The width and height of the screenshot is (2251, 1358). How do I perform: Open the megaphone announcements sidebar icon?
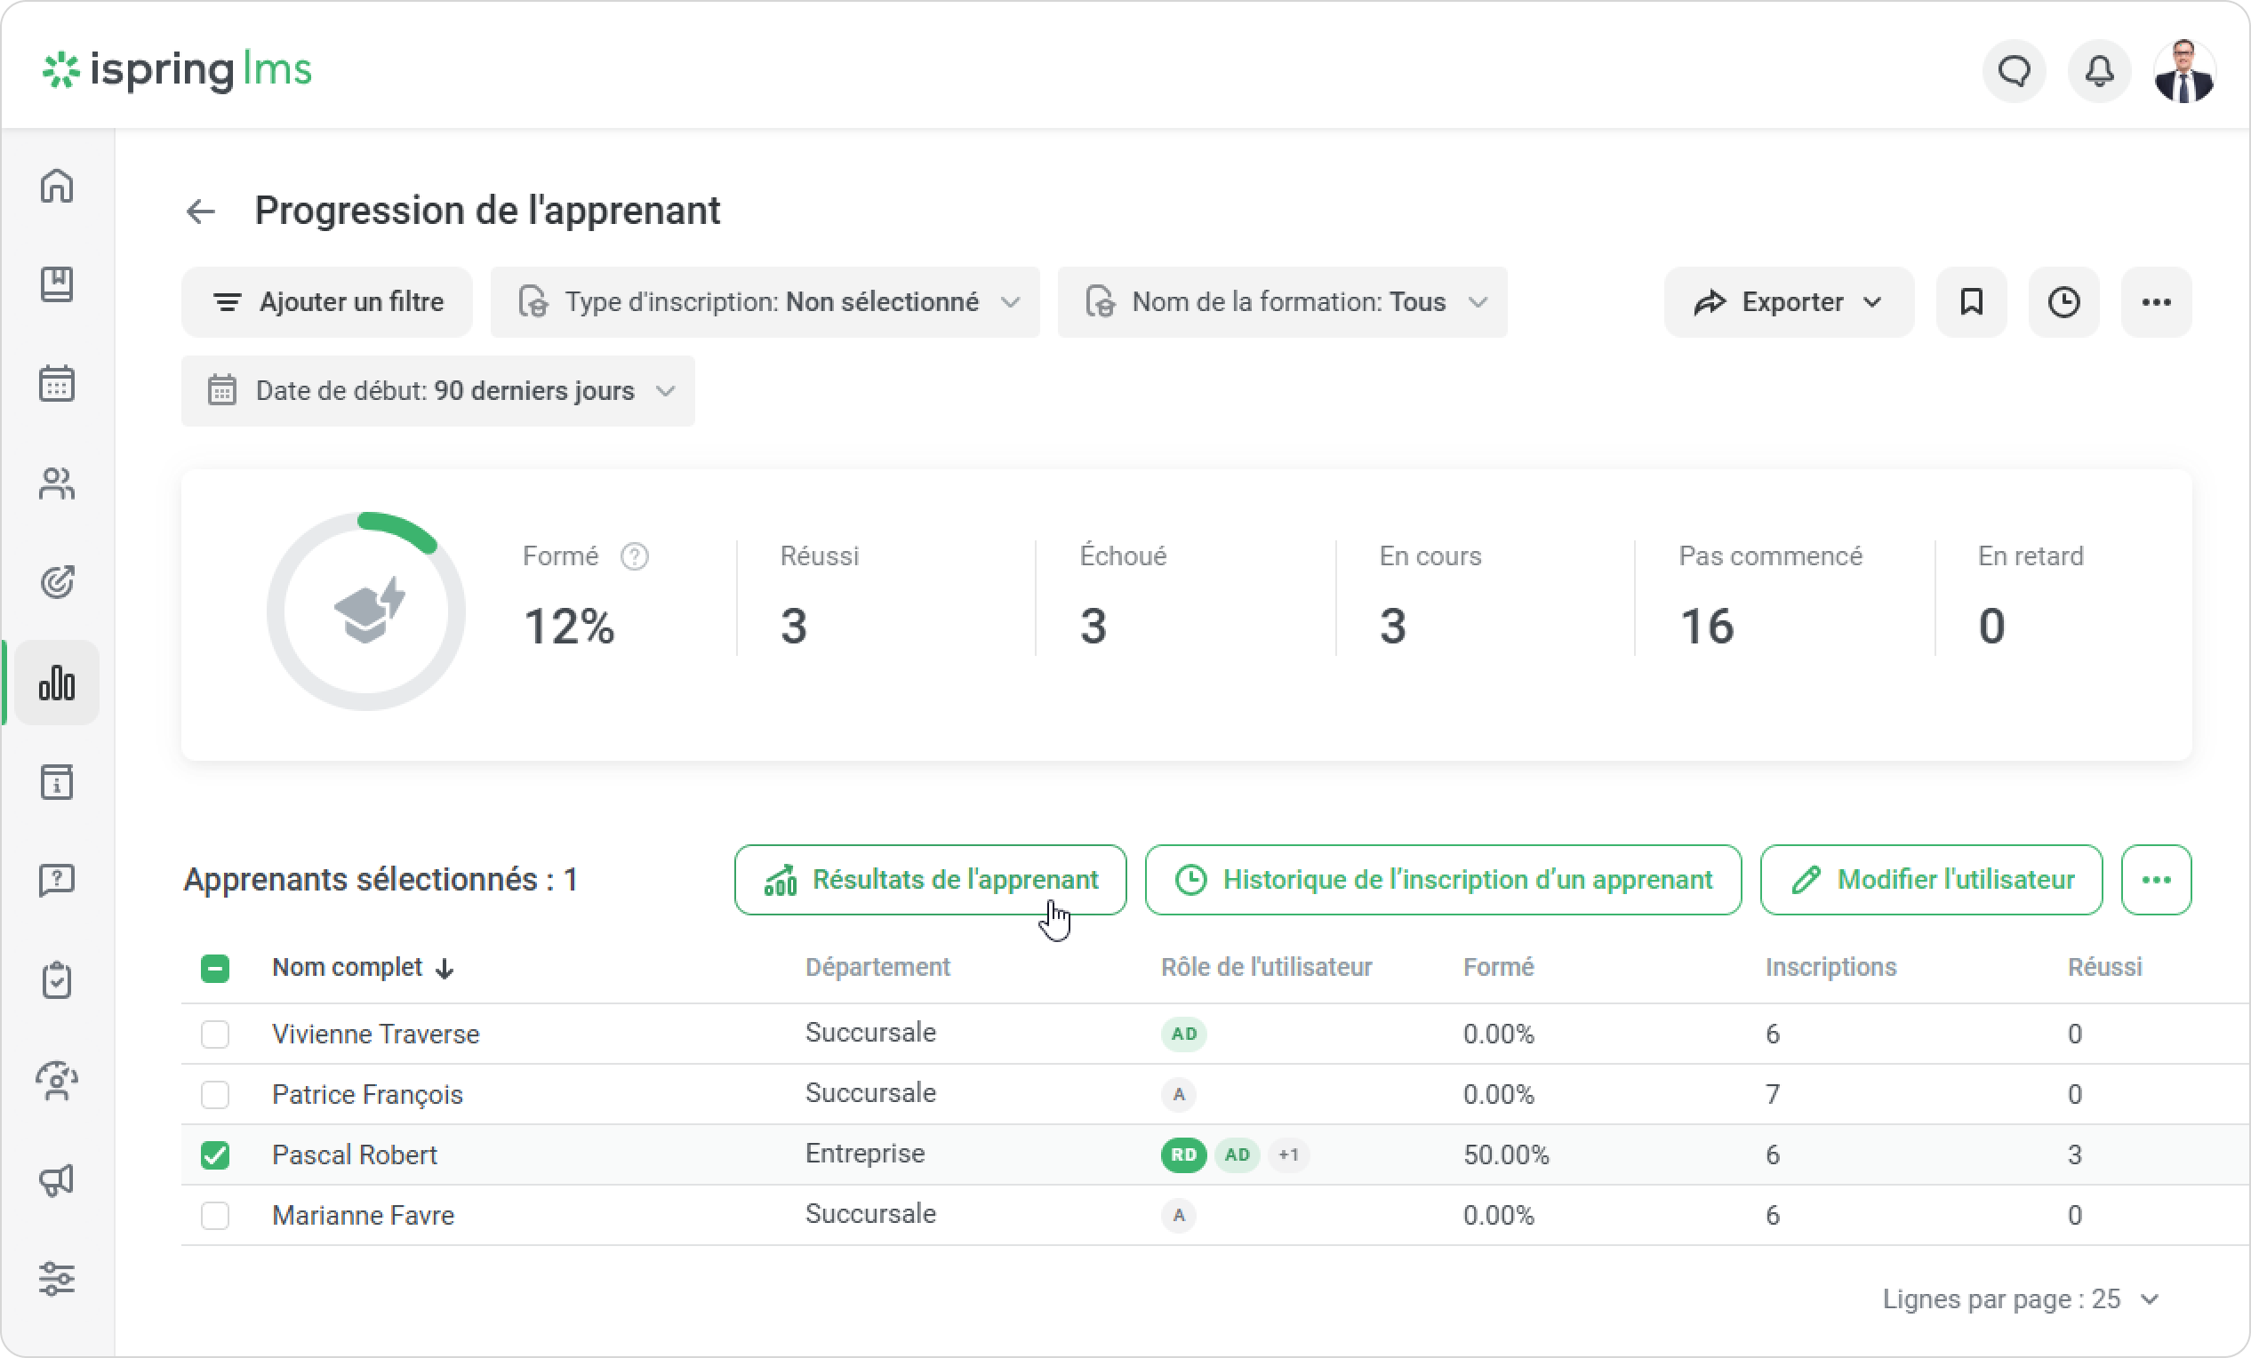(57, 1180)
